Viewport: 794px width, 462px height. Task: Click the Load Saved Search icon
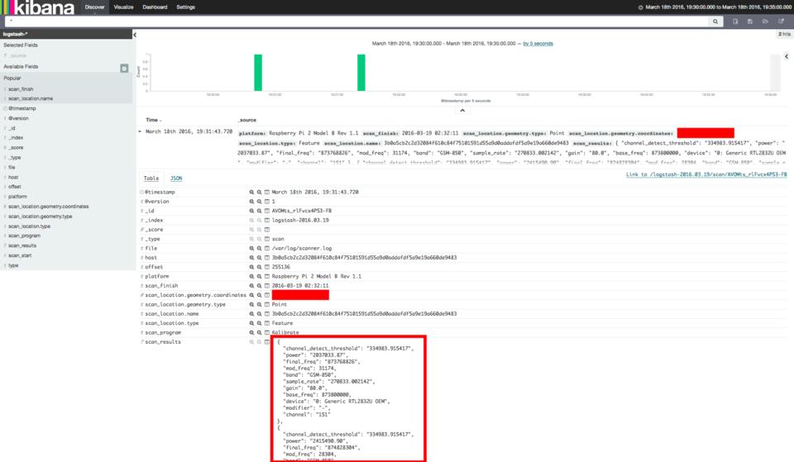pyautogui.click(x=764, y=21)
